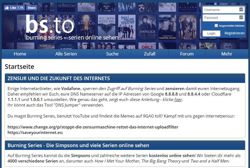Click the All Men Must Die poster
The image size is (250, 168).
point(107,27)
